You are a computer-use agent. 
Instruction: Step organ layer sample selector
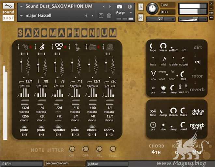(103, 47)
